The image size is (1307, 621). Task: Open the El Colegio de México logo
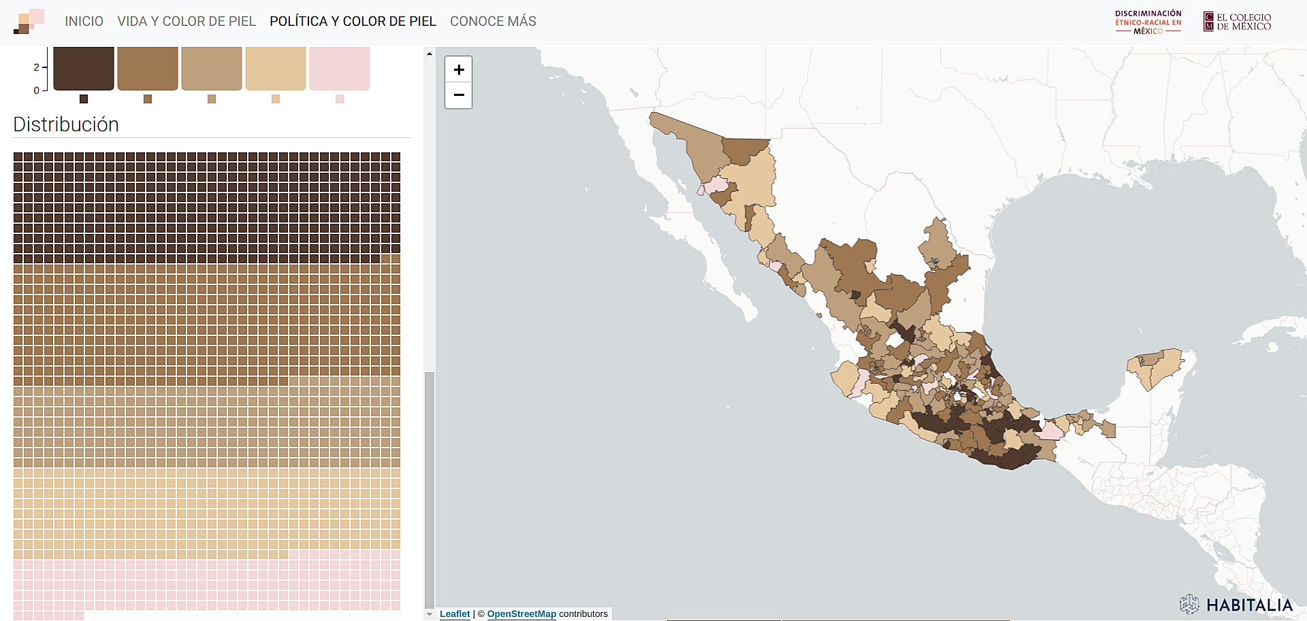(x=1237, y=22)
